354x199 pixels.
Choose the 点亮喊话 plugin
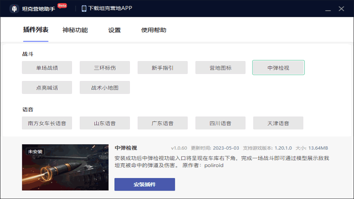pos(47,88)
